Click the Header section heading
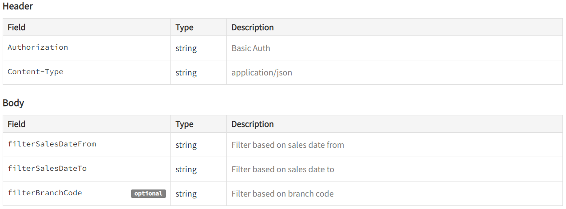Screen dimensions: 566x209 pos(18,6)
